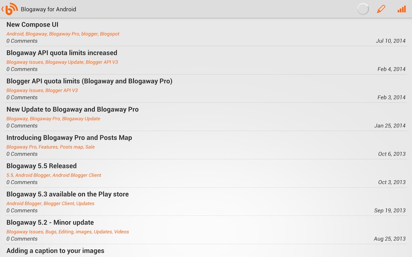Image resolution: width=412 pixels, height=257 pixels.
Task: Tap '0 Comments' under Blogaway 5.5 Released
Action: (x=22, y=182)
